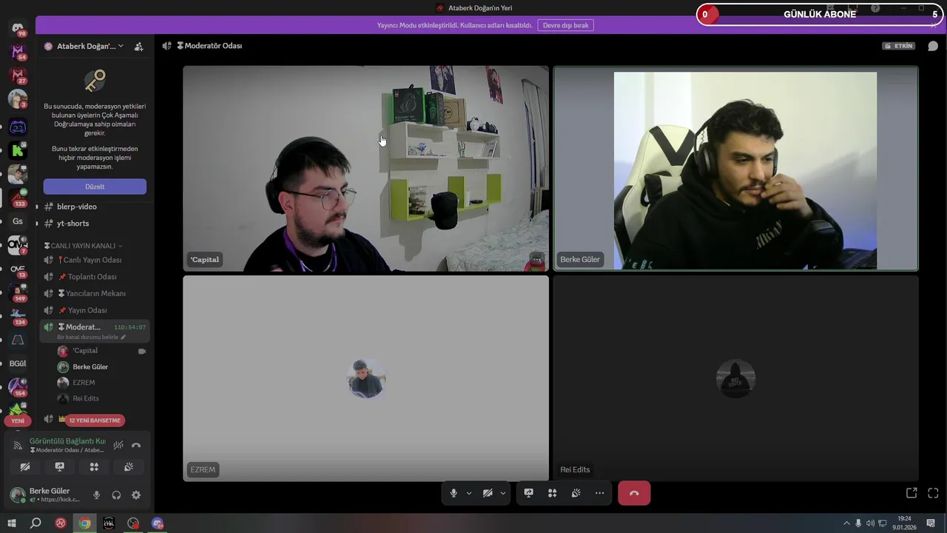Image resolution: width=947 pixels, height=533 pixels.
Task: End call with red hang up button
Action: pos(634,493)
